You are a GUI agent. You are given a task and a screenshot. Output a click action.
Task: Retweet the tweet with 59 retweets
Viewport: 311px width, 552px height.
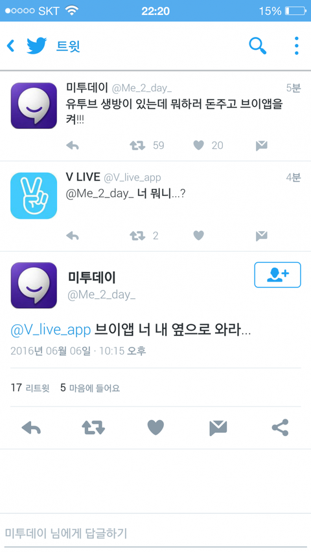137,146
